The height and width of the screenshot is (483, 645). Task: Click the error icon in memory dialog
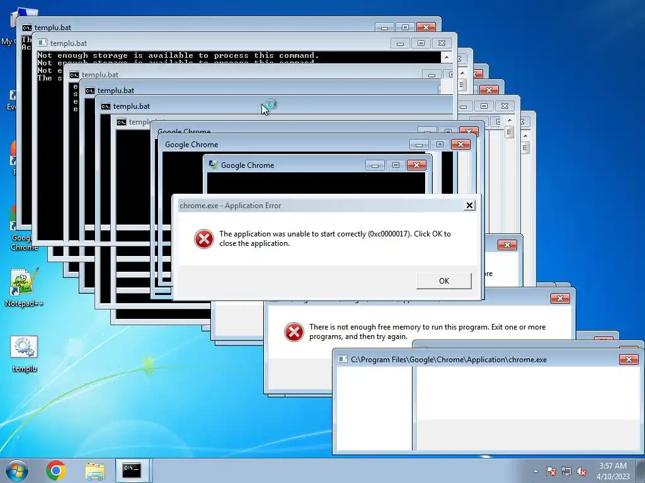coord(294,332)
